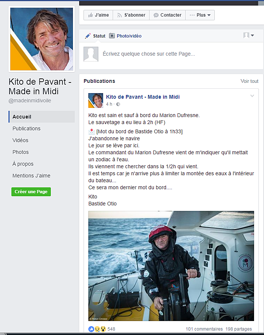This screenshot has width=264, height=335.
Task: Open the 101 commentaires link
Action: tap(204, 329)
